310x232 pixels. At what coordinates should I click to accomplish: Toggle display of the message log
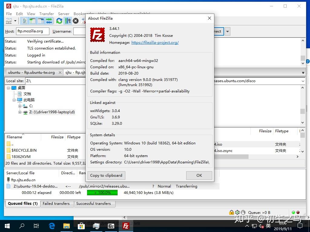(24, 21)
